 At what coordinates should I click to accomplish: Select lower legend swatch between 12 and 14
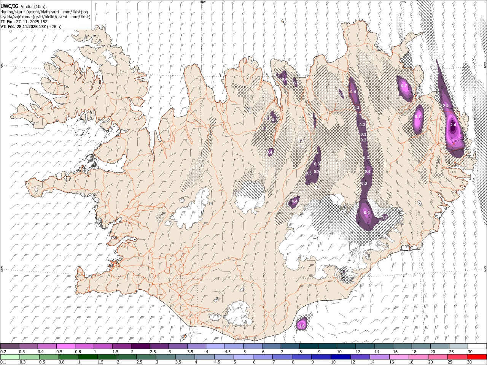[x=360, y=357]
